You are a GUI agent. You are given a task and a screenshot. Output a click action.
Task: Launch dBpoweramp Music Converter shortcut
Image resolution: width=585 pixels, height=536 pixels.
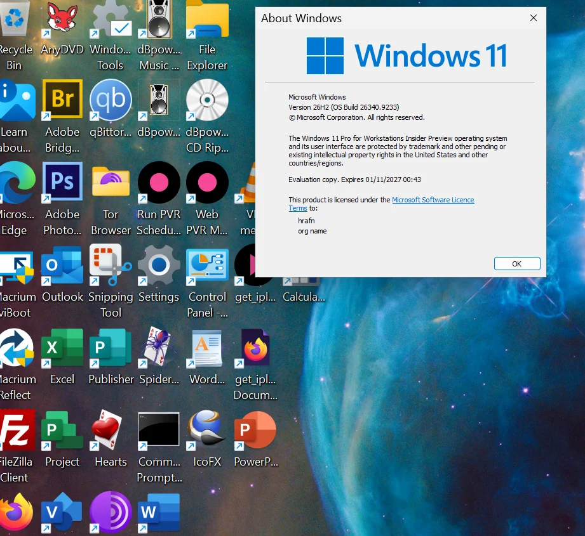pyautogui.click(x=159, y=18)
